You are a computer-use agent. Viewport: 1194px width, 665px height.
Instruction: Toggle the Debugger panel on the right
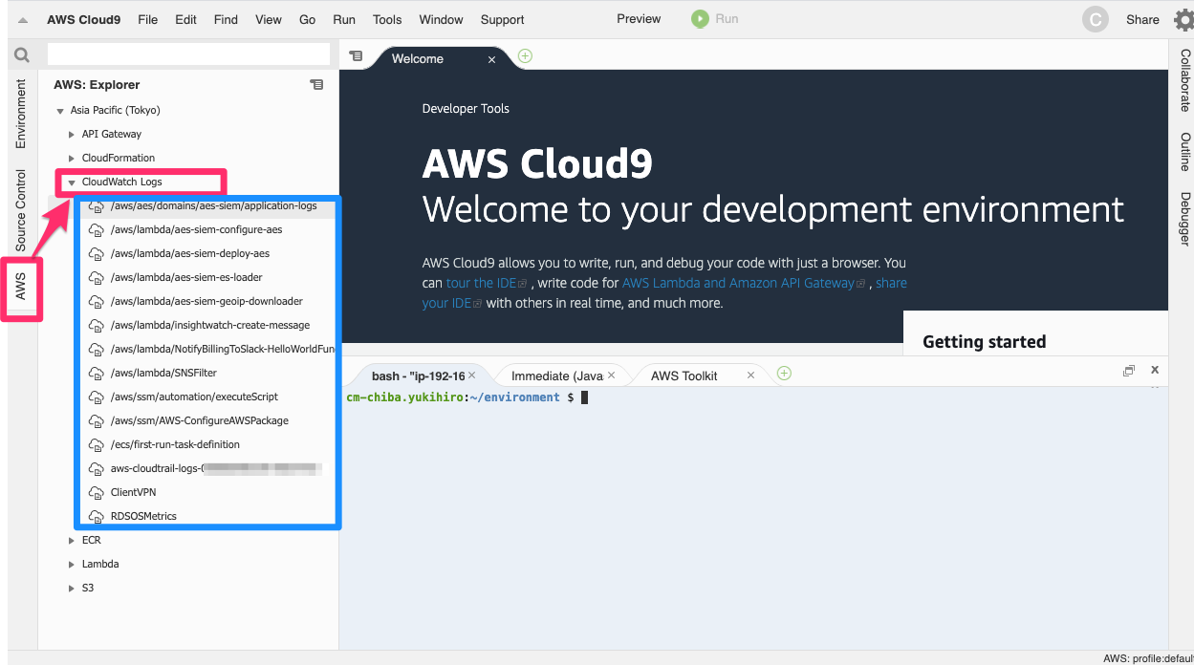coord(1185,218)
